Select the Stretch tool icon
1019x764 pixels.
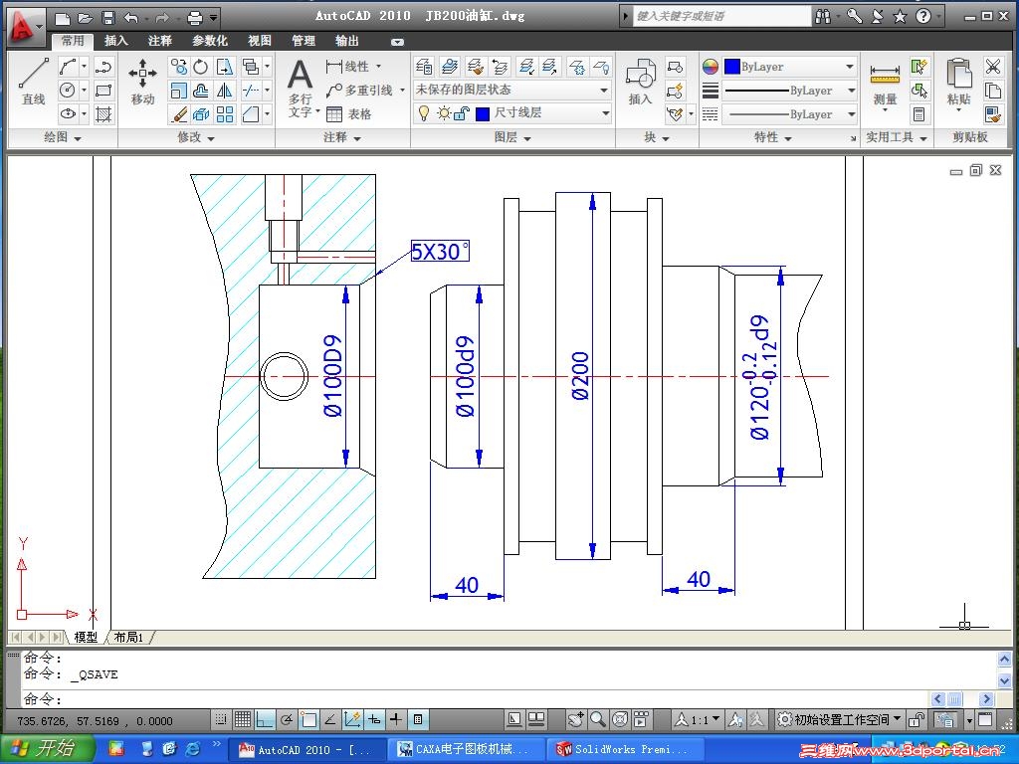click(224, 67)
